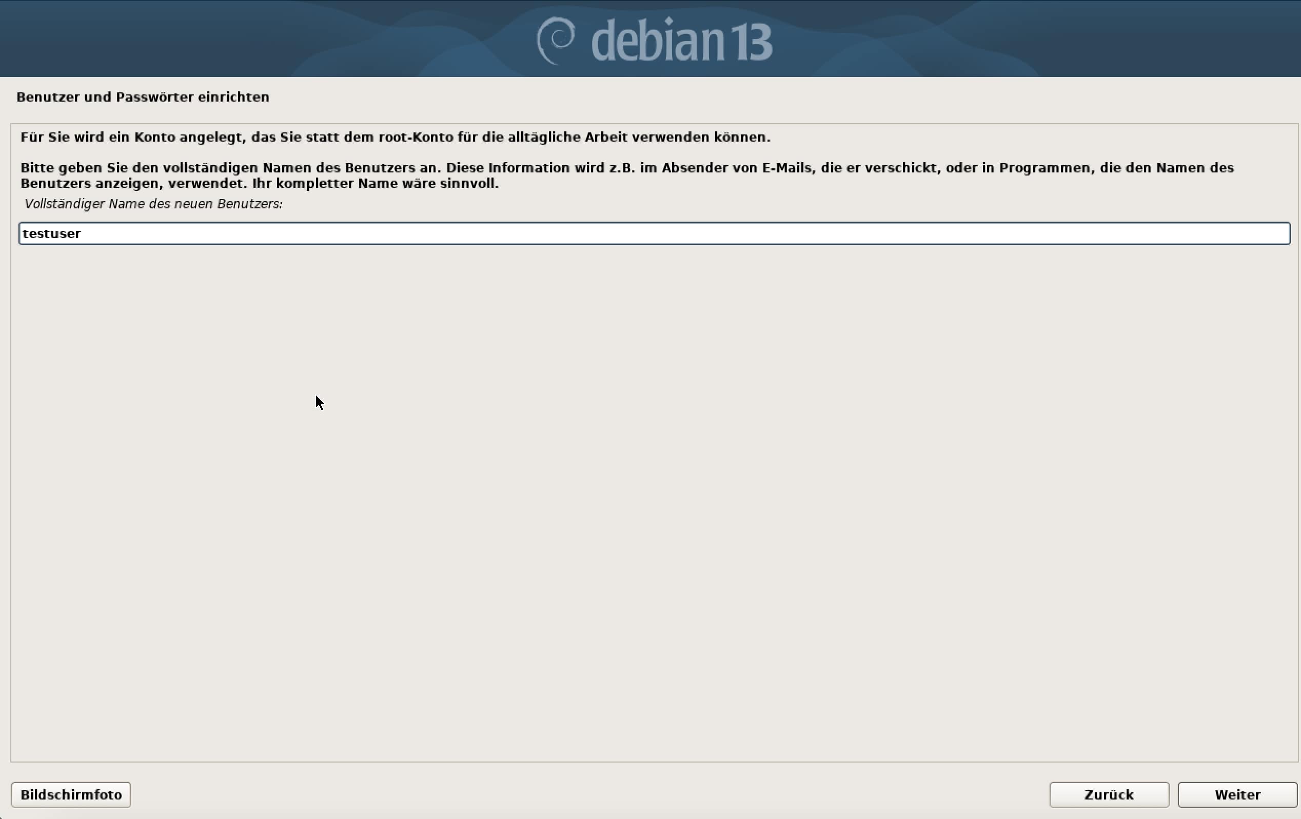1301x819 pixels.
Task: Click the "Benutzer und Passwörter einrichten" heading
Action: coord(143,97)
